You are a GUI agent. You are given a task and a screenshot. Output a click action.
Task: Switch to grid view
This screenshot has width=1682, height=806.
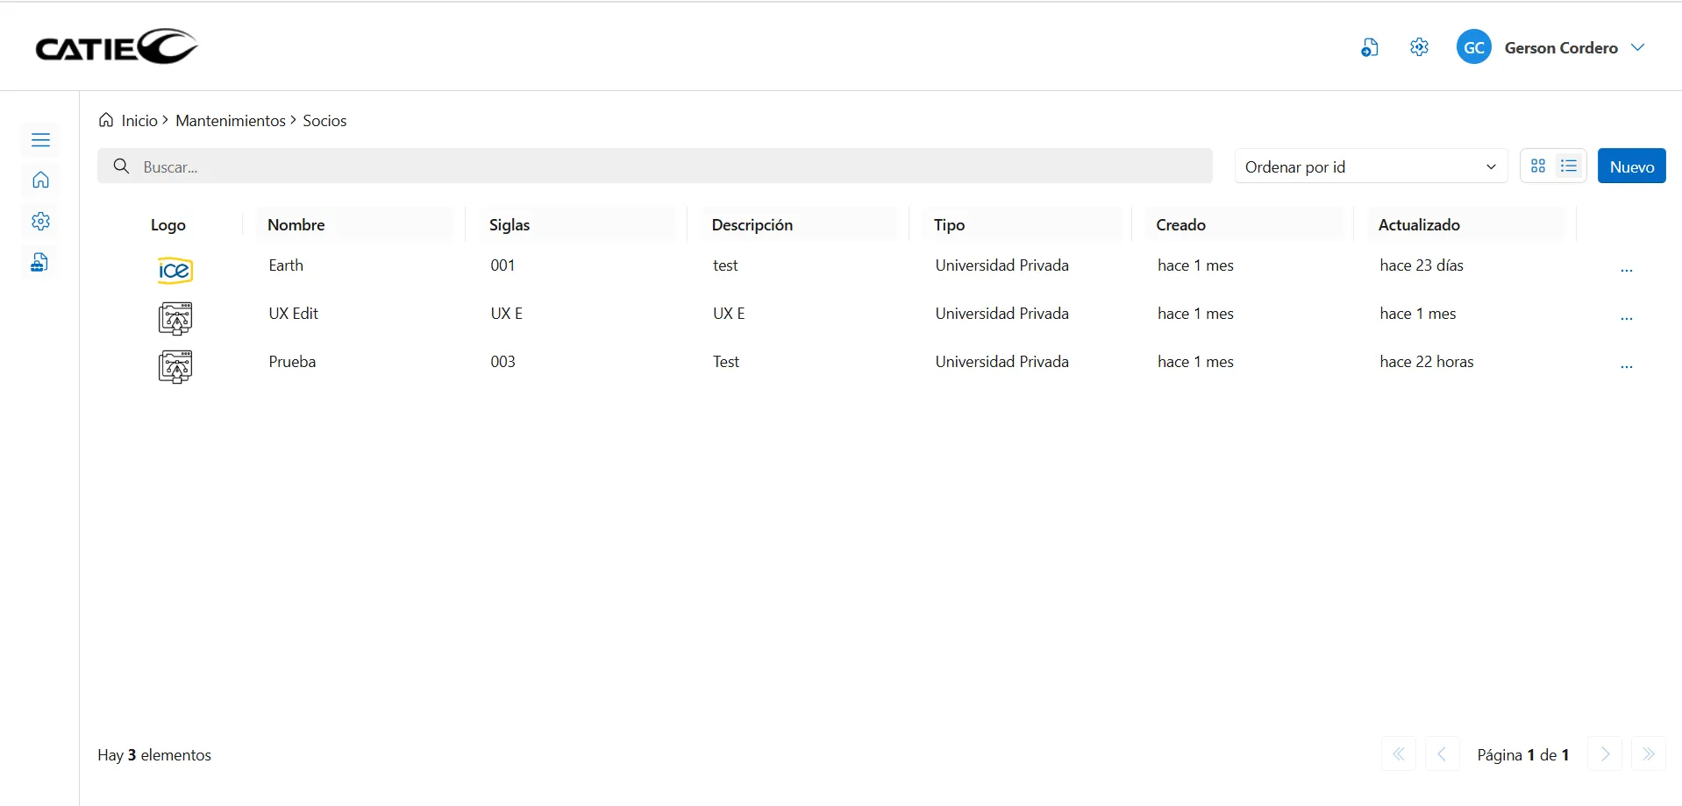click(x=1538, y=166)
